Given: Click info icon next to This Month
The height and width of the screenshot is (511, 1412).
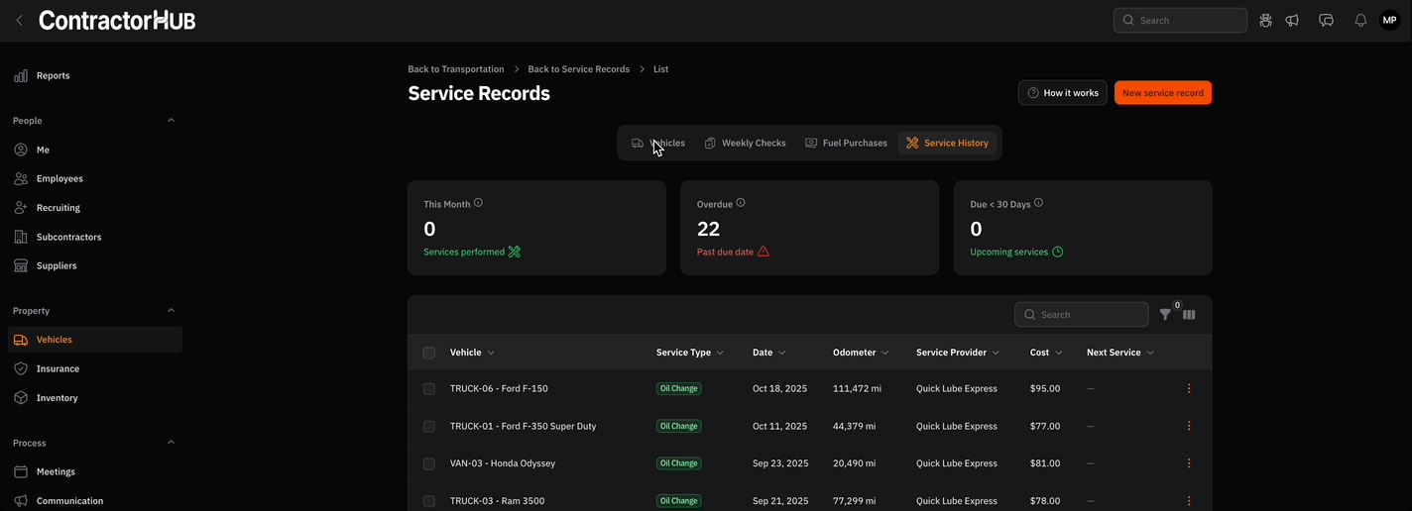Looking at the screenshot, I should (x=478, y=203).
